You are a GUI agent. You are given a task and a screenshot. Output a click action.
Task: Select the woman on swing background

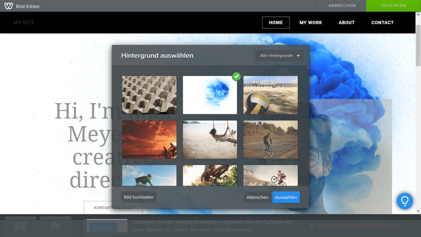tap(210, 140)
